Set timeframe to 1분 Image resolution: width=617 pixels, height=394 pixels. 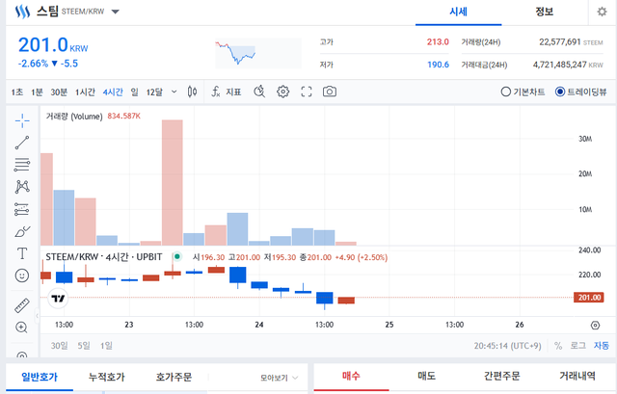tap(37, 92)
